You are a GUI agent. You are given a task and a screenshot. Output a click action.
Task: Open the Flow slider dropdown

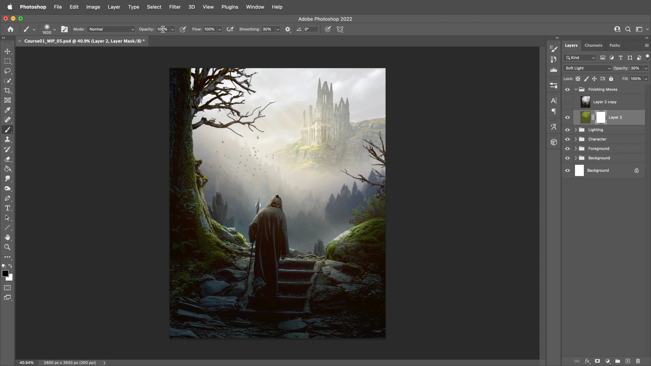pos(219,29)
